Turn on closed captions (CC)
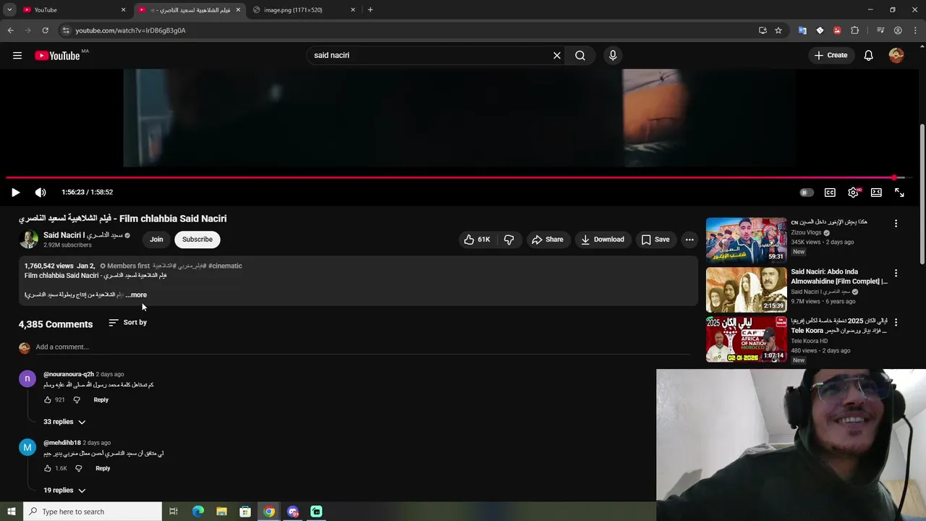The image size is (926, 521). [830, 192]
